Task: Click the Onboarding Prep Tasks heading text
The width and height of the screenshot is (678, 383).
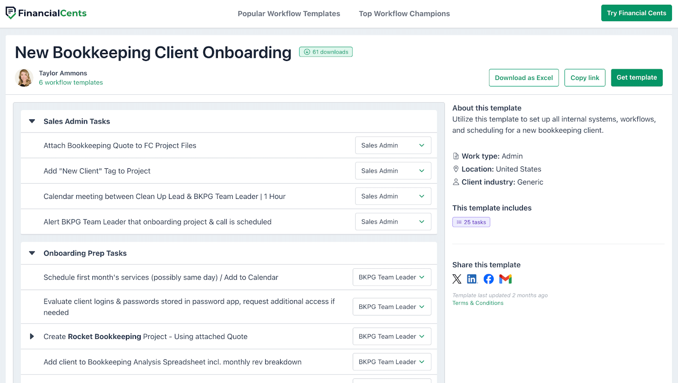Action: 85,253
